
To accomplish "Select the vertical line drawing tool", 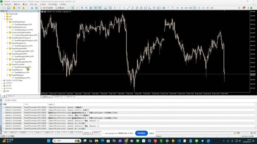I will coord(120,8).
